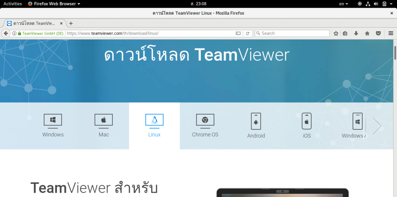The height and width of the screenshot is (197, 397).
Task: Open system menu dropdown arrow in top bar
Action: [392, 4]
